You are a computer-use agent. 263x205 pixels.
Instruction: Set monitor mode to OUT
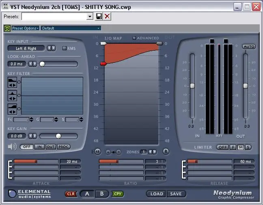tap(51, 147)
